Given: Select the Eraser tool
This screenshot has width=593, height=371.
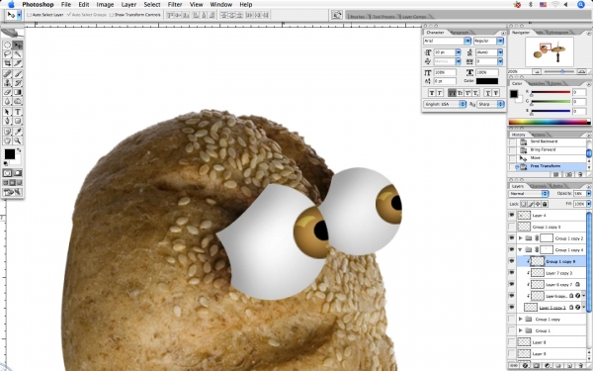Looking at the screenshot, I should 7,92.
